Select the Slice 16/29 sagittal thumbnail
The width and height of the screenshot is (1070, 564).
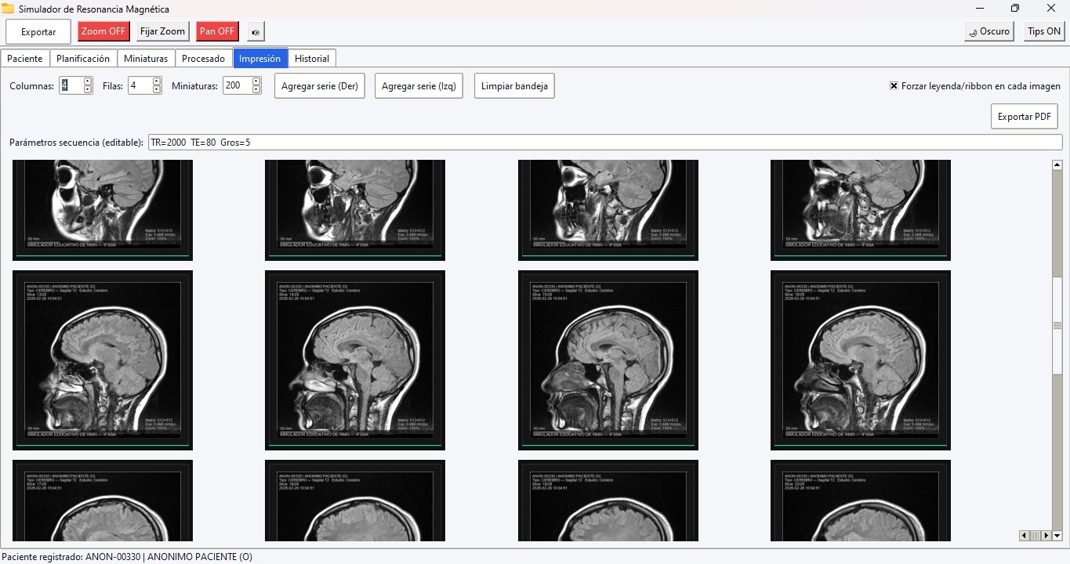click(861, 360)
